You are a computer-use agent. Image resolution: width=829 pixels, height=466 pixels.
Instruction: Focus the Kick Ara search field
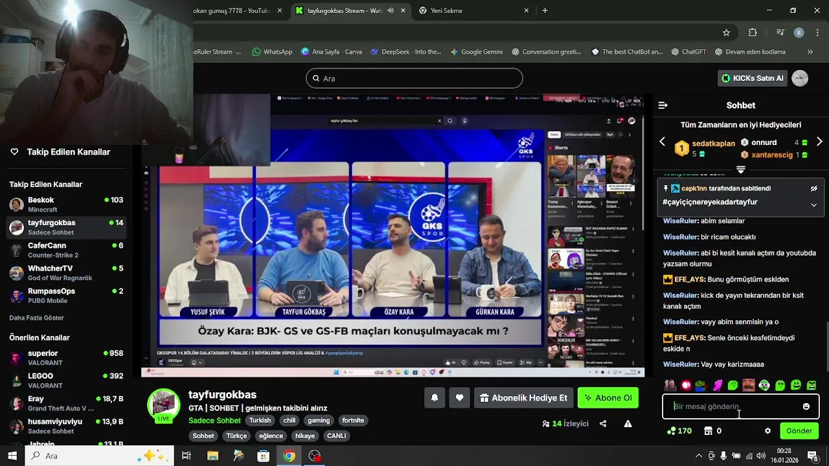[x=414, y=78]
